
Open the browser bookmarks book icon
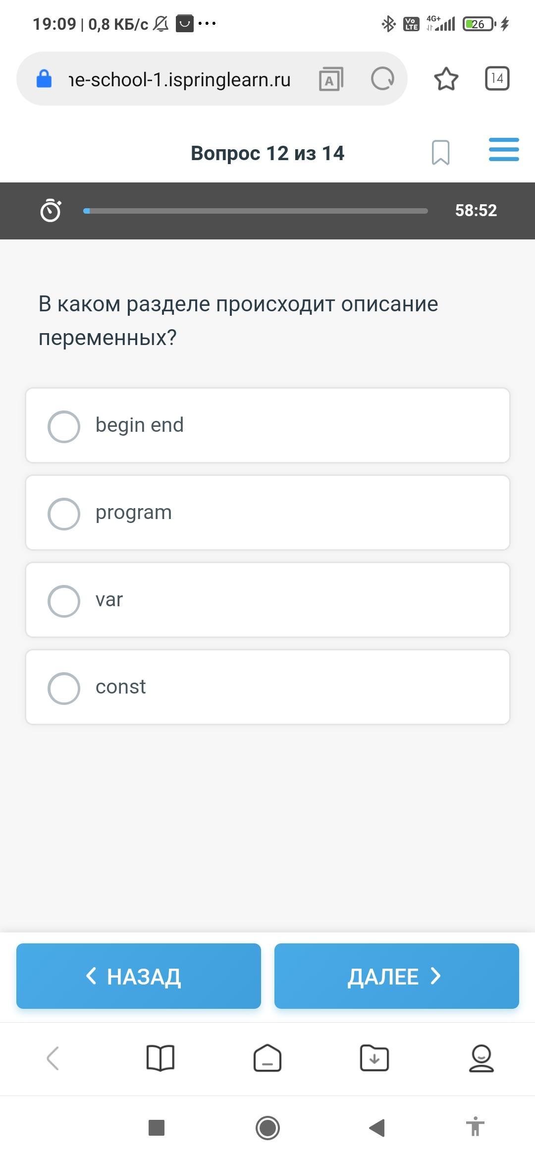point(160,1058)
